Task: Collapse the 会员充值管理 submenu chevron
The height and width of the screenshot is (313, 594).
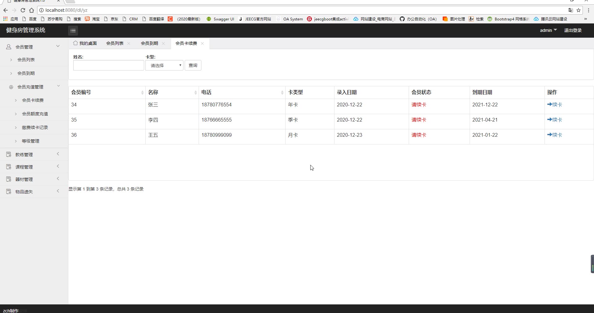Action: point(58,86)
